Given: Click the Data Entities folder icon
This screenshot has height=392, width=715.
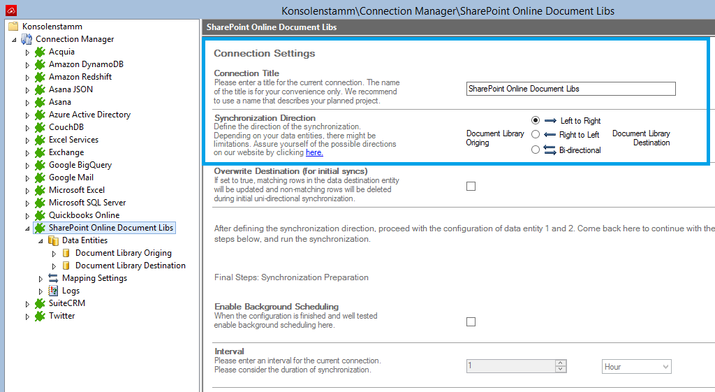Looking at the screenshot, I should pos(53,240).
